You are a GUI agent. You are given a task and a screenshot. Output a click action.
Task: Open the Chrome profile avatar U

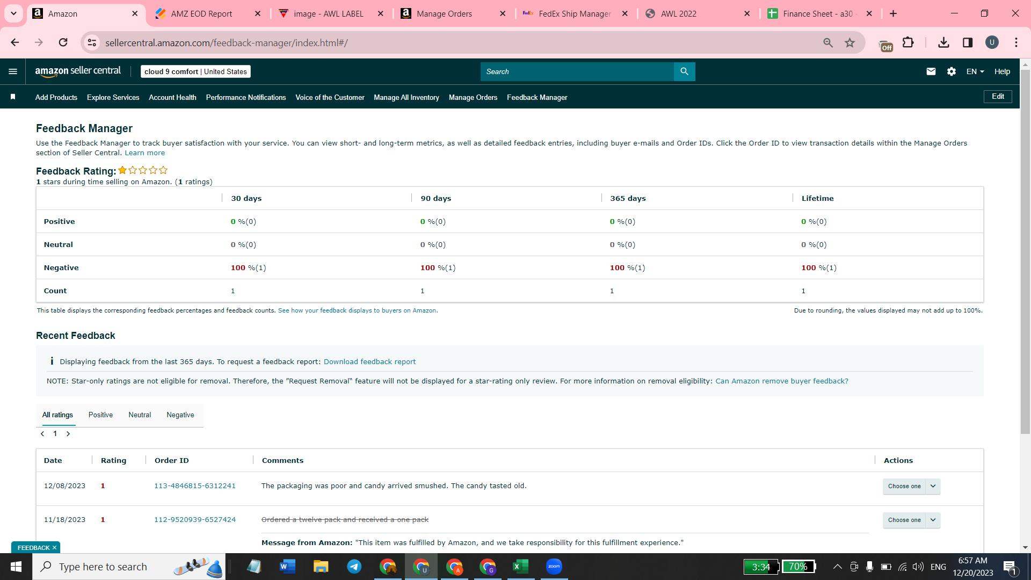pos(992,42)
